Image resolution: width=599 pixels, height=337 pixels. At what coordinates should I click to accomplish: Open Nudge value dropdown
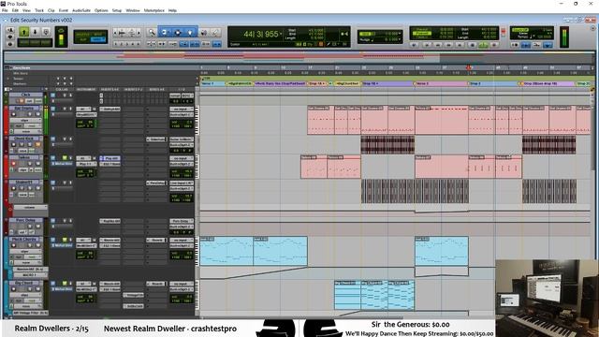(x=400, y=39)
